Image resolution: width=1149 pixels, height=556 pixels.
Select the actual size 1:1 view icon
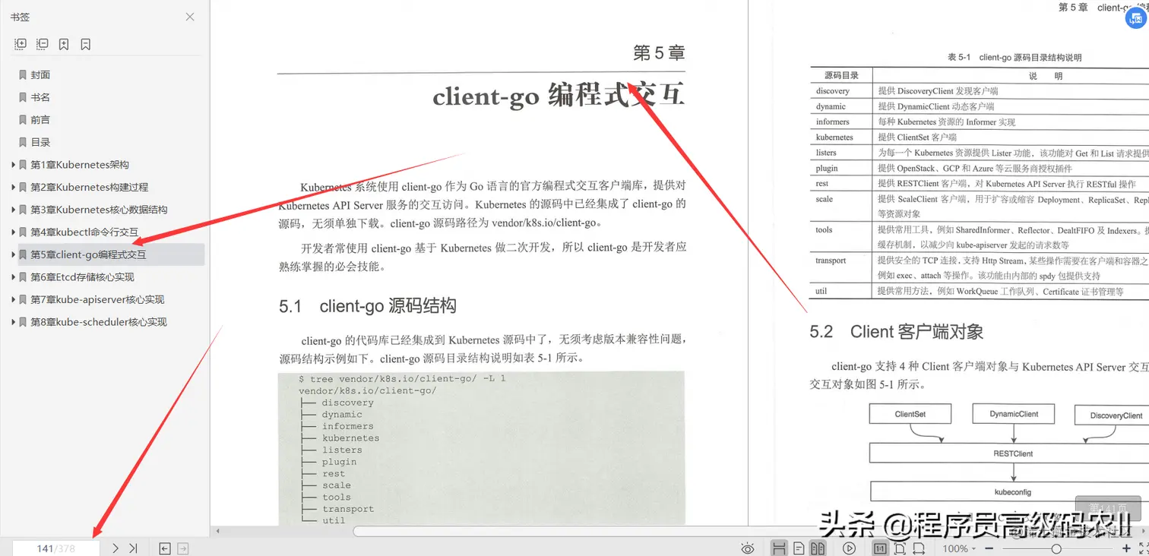878,548
